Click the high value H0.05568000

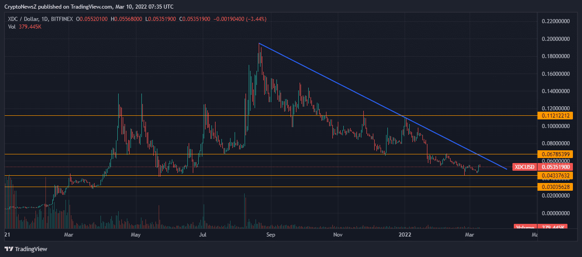click(126, 19)
